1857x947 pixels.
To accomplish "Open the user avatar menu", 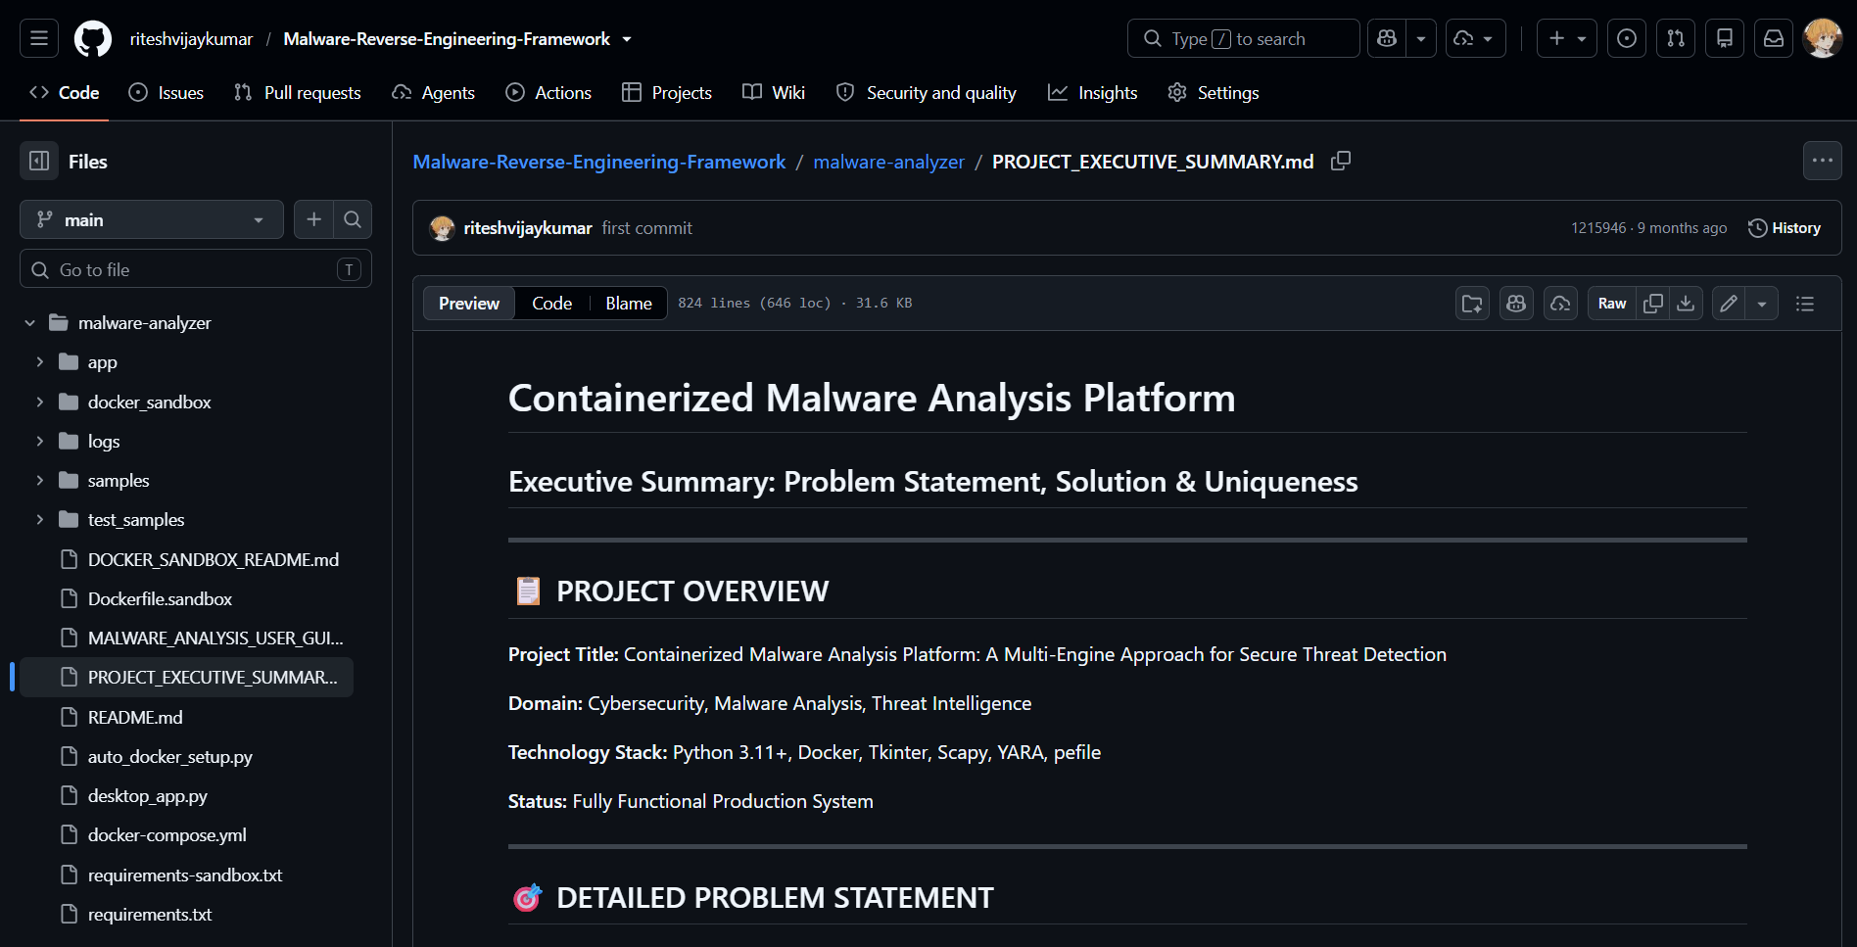I will (1823, 38).
